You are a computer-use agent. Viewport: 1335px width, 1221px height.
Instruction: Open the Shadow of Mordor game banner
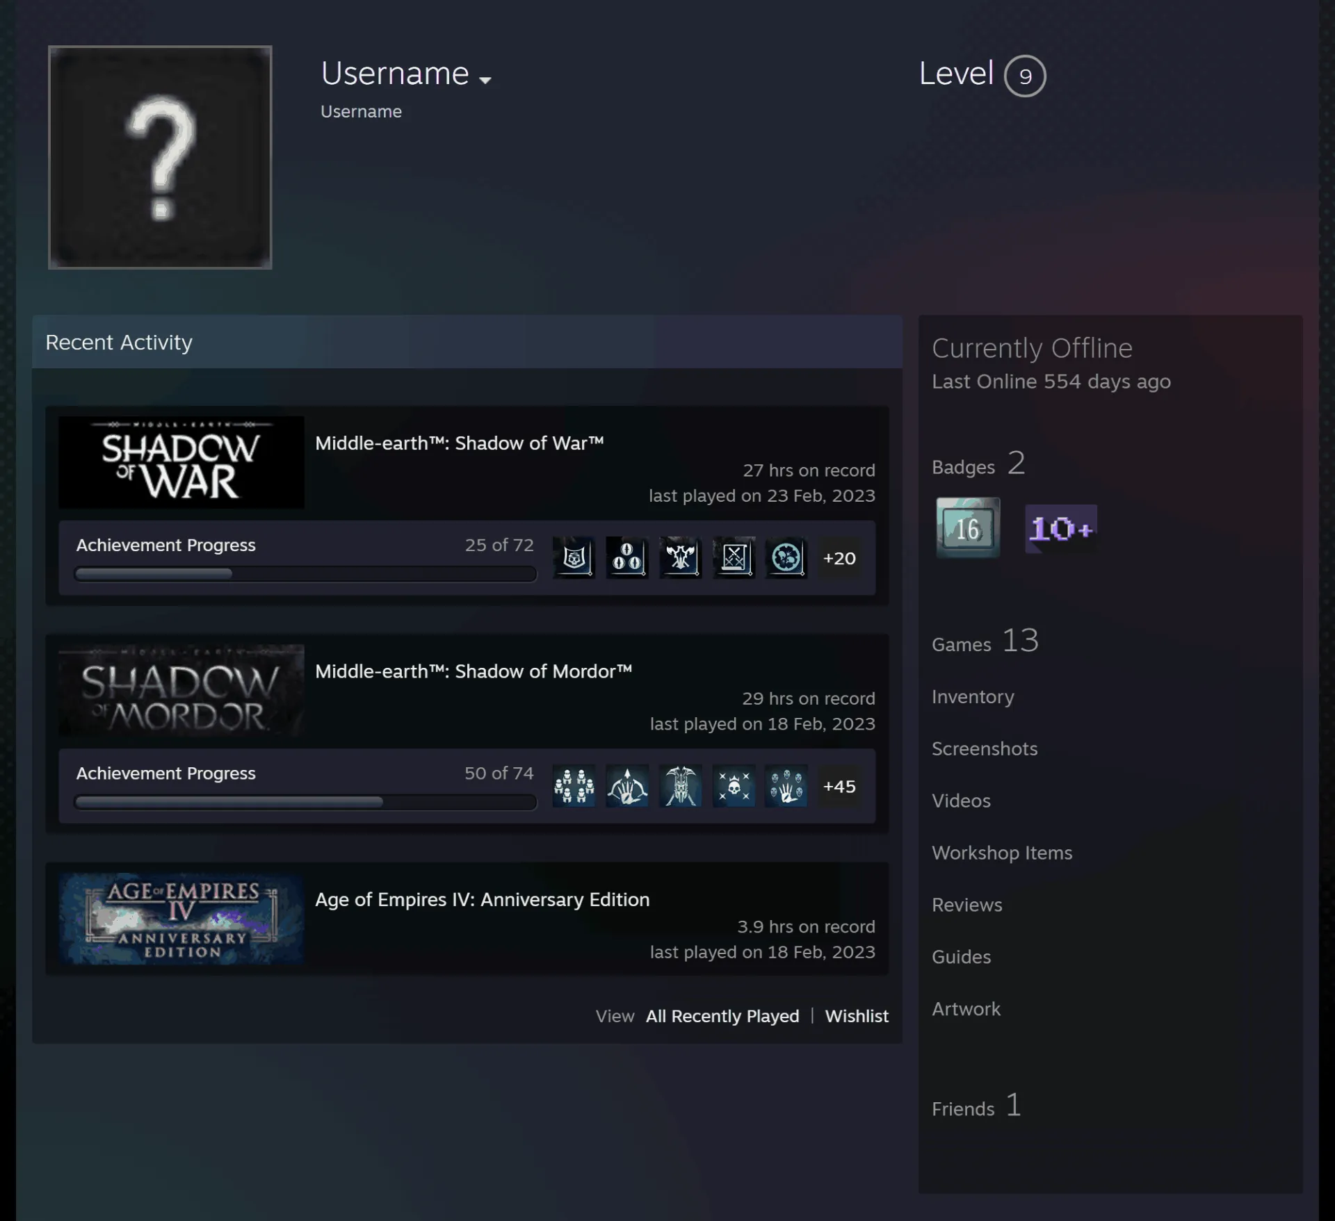181,690
